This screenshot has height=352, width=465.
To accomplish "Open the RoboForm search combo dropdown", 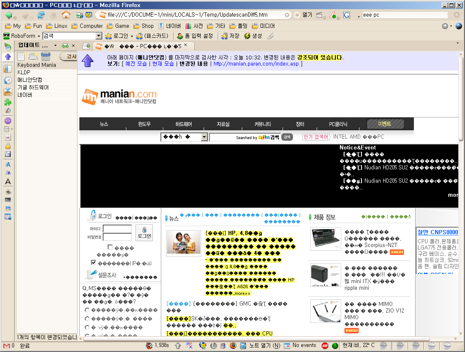I will coord(99,36).
